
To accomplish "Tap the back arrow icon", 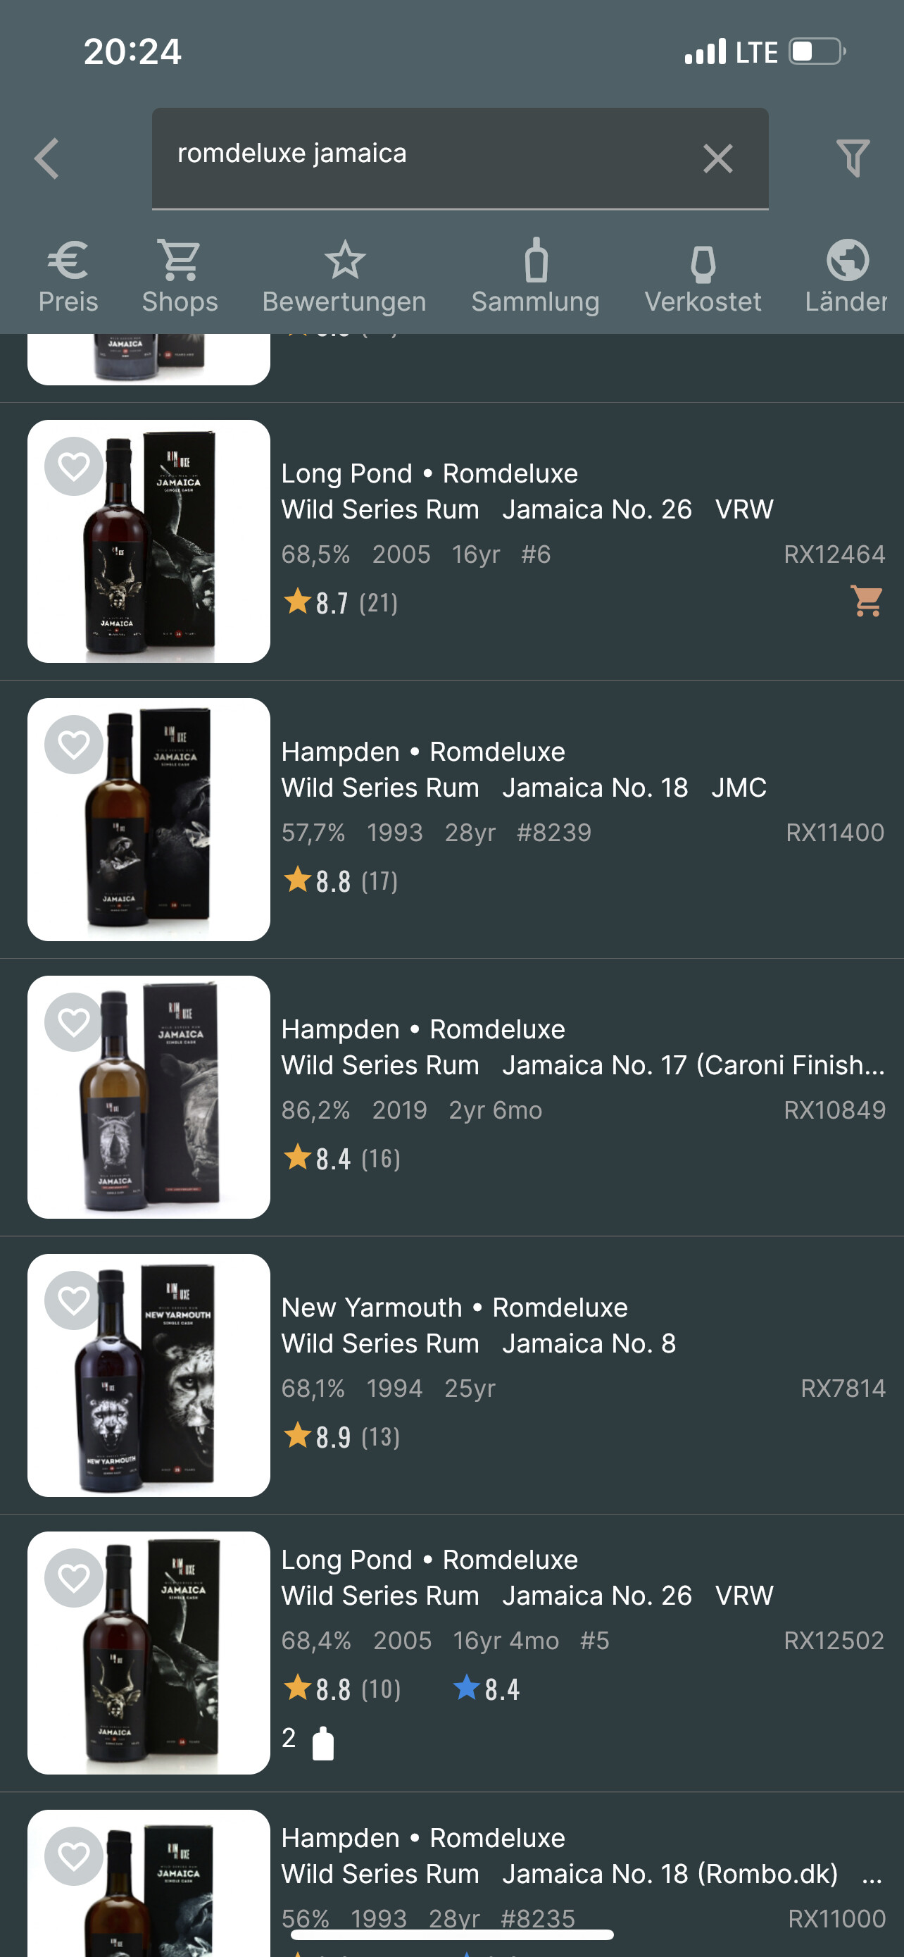I will (47, 159).
